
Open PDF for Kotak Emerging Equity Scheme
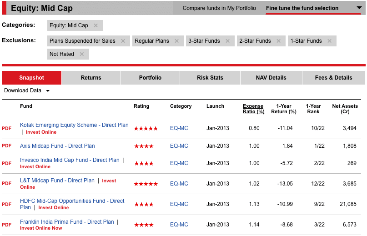pos(6,128)
